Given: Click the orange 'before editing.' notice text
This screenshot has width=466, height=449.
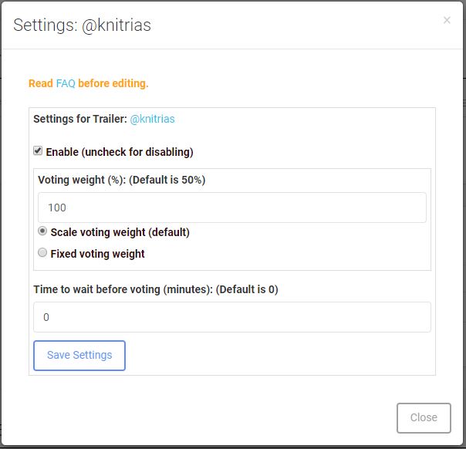Looking at the screenshot, I should pos(113,83).
